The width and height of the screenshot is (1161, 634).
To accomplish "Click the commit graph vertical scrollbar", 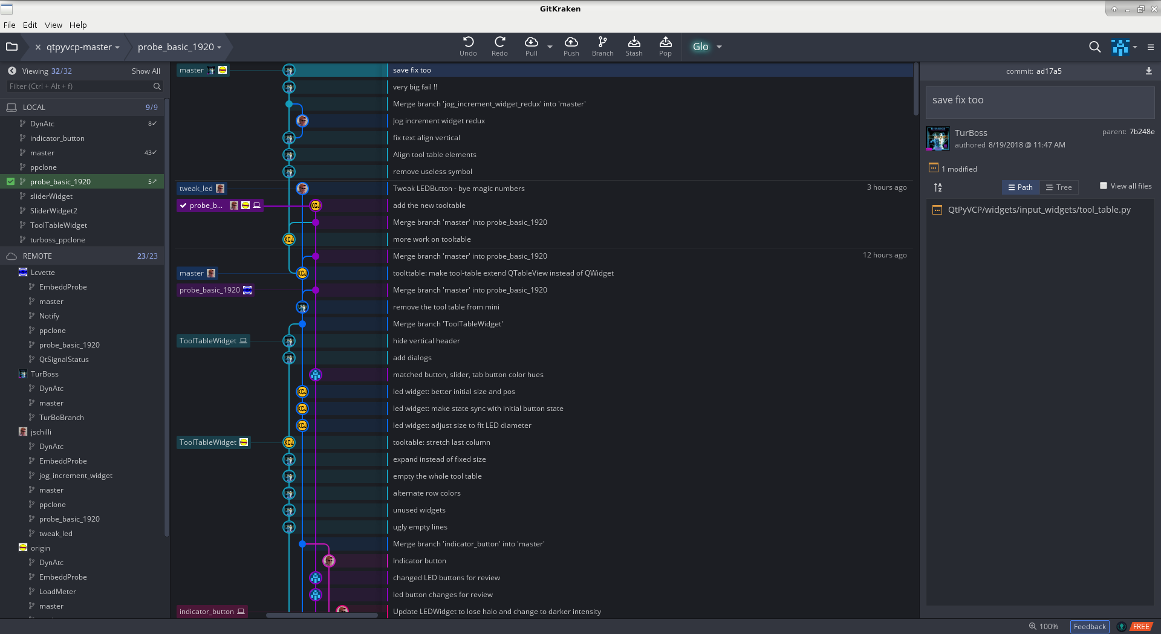I will pyautogui.click(x=916, y=89).
